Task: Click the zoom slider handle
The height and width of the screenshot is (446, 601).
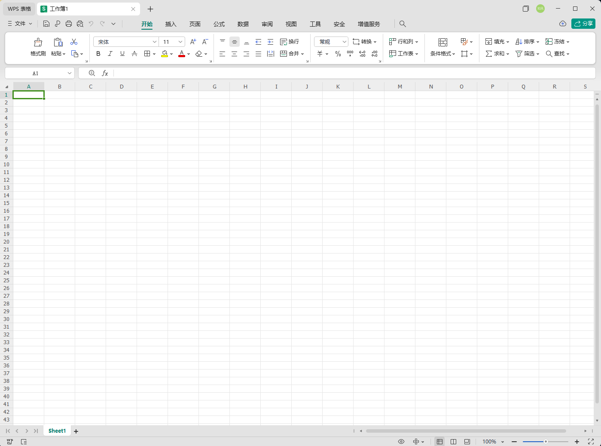Action: click(546, 442)
